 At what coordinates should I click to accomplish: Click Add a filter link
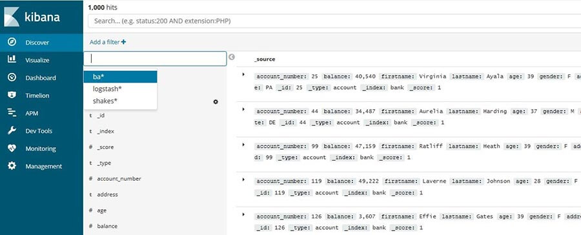(107, 42)
